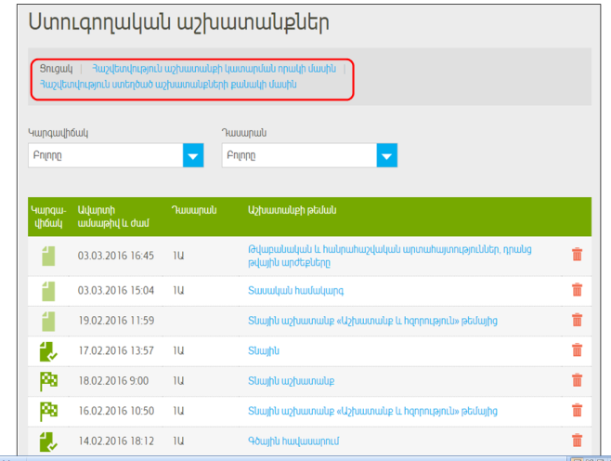Delete the 18.02.2016 9:00 row using trash icon
The width and height of the screenshot is (611, 461).
tap(577, 380)
